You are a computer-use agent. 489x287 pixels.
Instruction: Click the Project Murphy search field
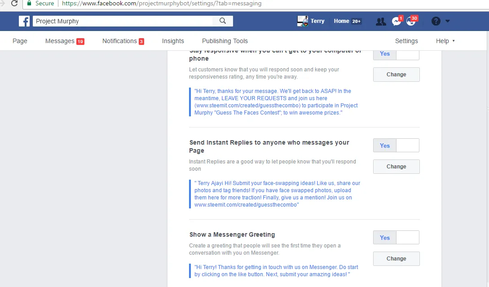tap(123, 21)
